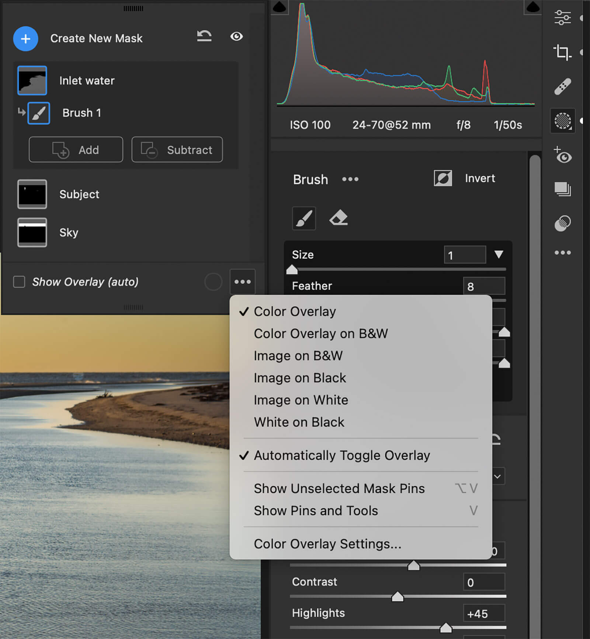Click the Subtract button for mask
Screen dimensions: 590x639
coord(177,150)
